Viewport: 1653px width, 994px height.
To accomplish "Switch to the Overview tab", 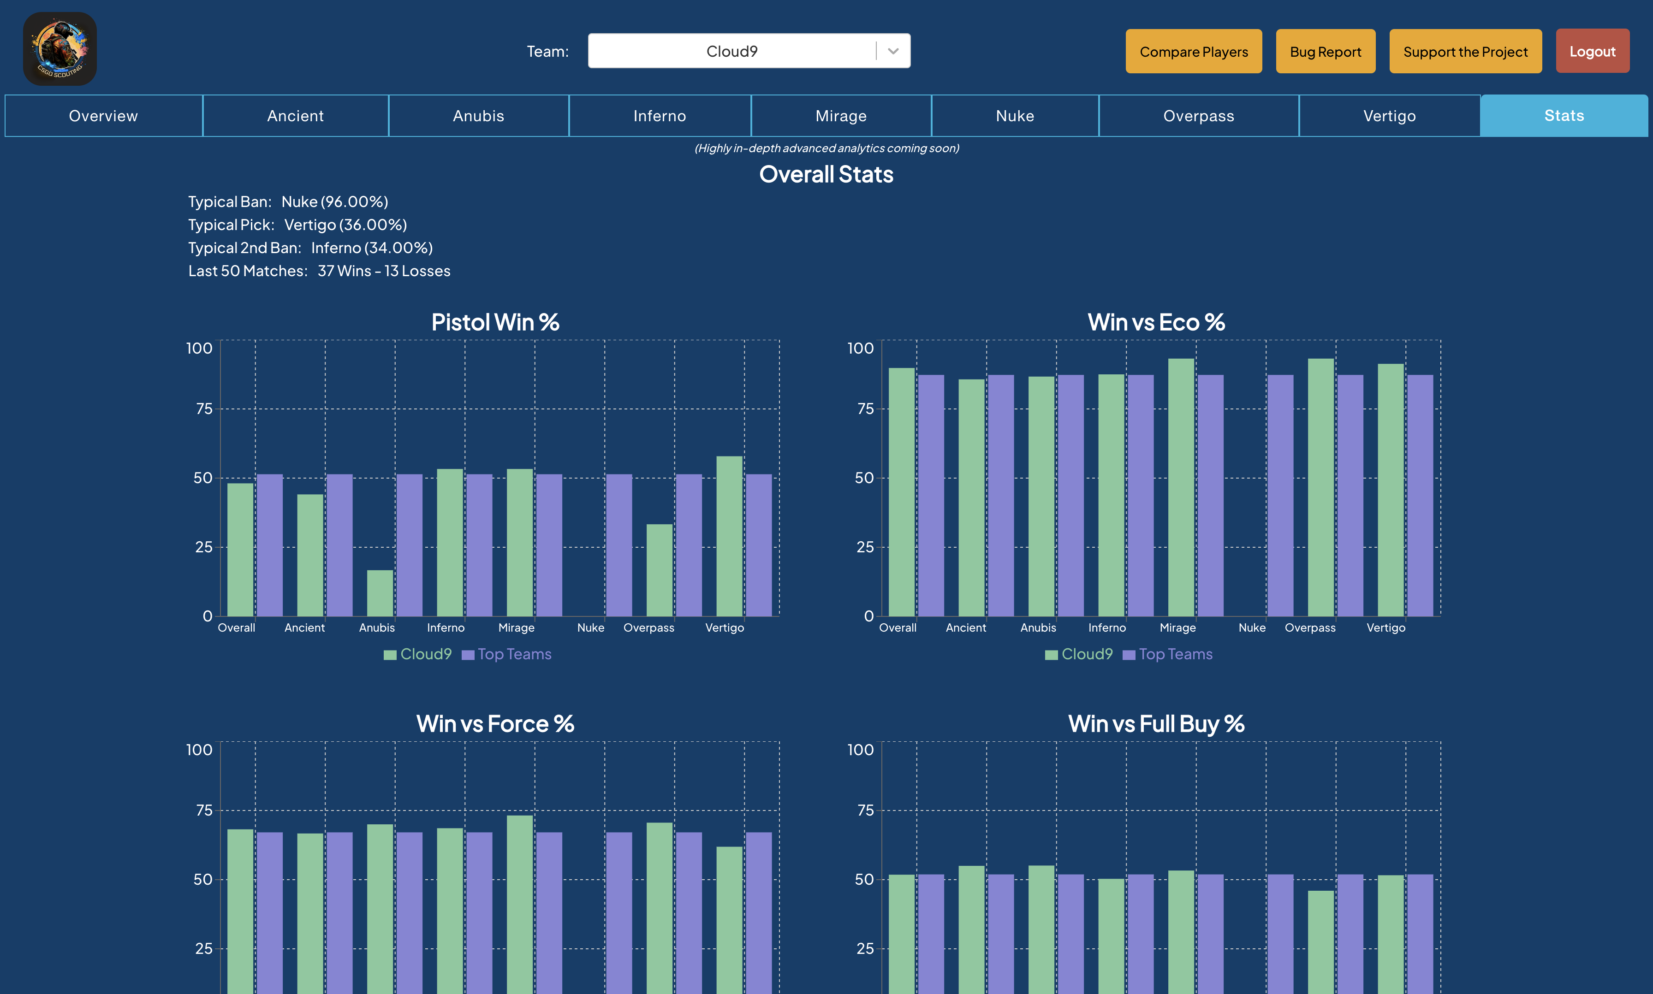I will point(104,116).
